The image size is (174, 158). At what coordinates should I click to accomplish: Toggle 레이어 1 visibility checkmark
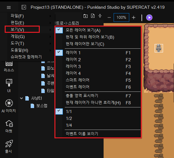(x=59, y=53)
